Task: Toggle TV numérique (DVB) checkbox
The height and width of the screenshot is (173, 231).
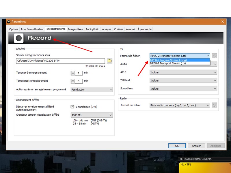Action: coord(72,107)
